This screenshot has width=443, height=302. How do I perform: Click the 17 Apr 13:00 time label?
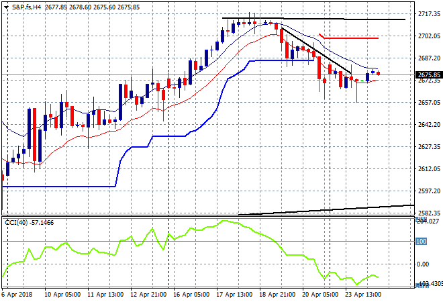pyautogui.click(x=234, y=295)
